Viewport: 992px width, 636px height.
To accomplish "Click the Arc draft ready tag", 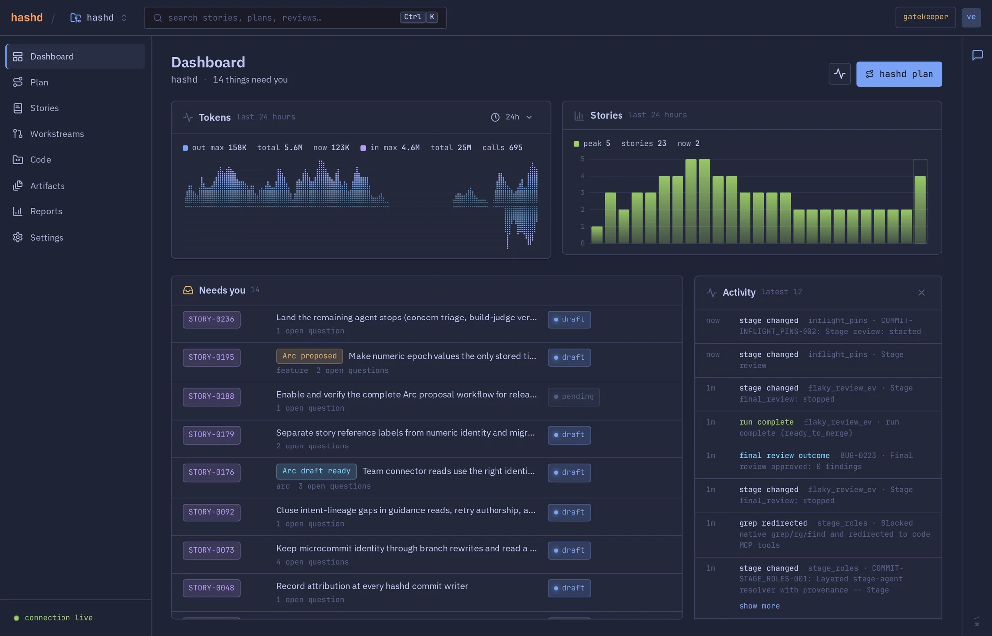I will [316, 471].
